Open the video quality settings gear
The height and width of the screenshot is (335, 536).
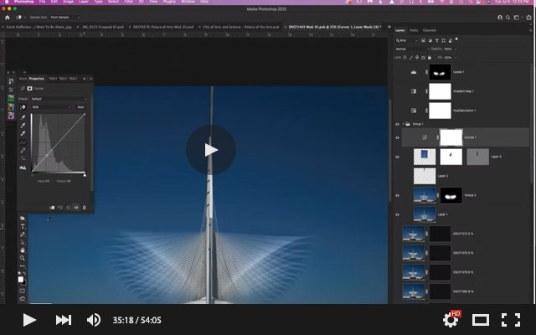(451, 319)
